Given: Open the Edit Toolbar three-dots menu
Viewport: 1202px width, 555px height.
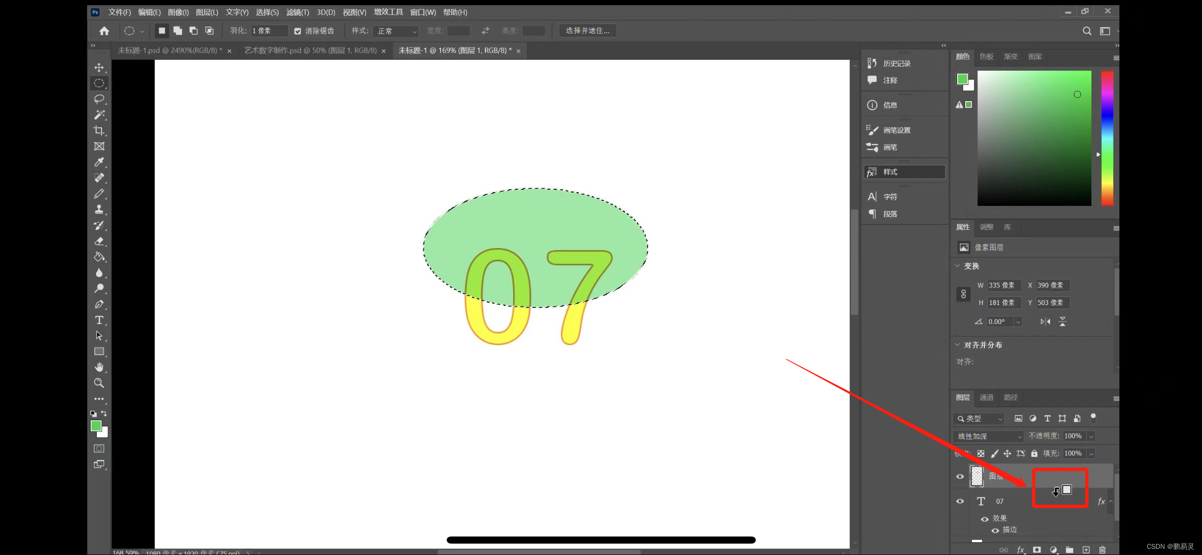Looking at the screenshot, I should (99, 399).
